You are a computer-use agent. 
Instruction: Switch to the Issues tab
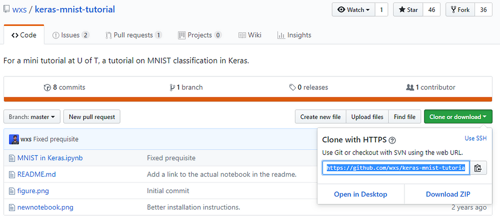click(x=70, y=35)
